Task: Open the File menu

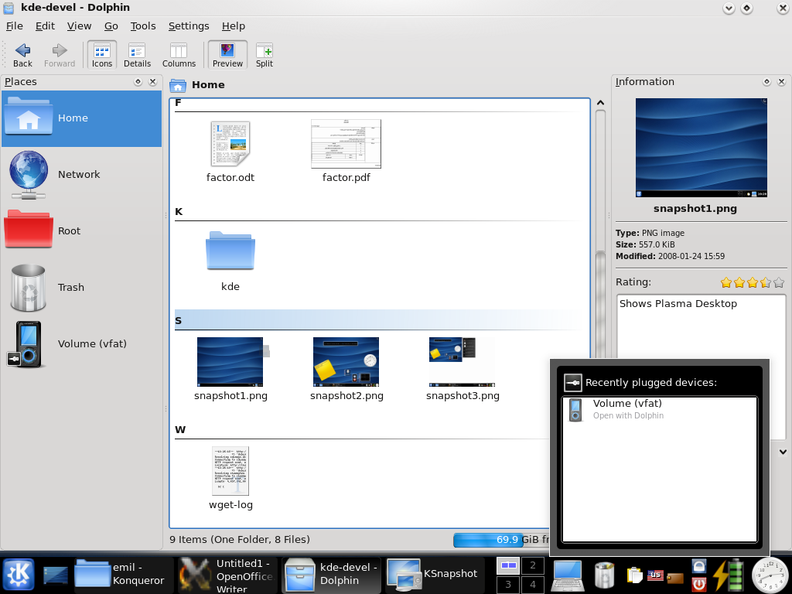Action: click(x=14, y=26)
